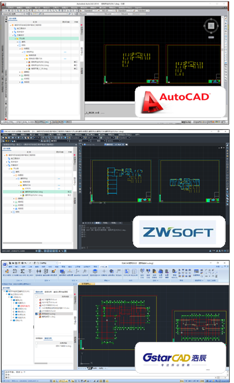Image resolution: width=234 pixels, height=383 pixels.
Task: Click the AutoCAD ViewCube navigation widget
Action: (211, 25)
